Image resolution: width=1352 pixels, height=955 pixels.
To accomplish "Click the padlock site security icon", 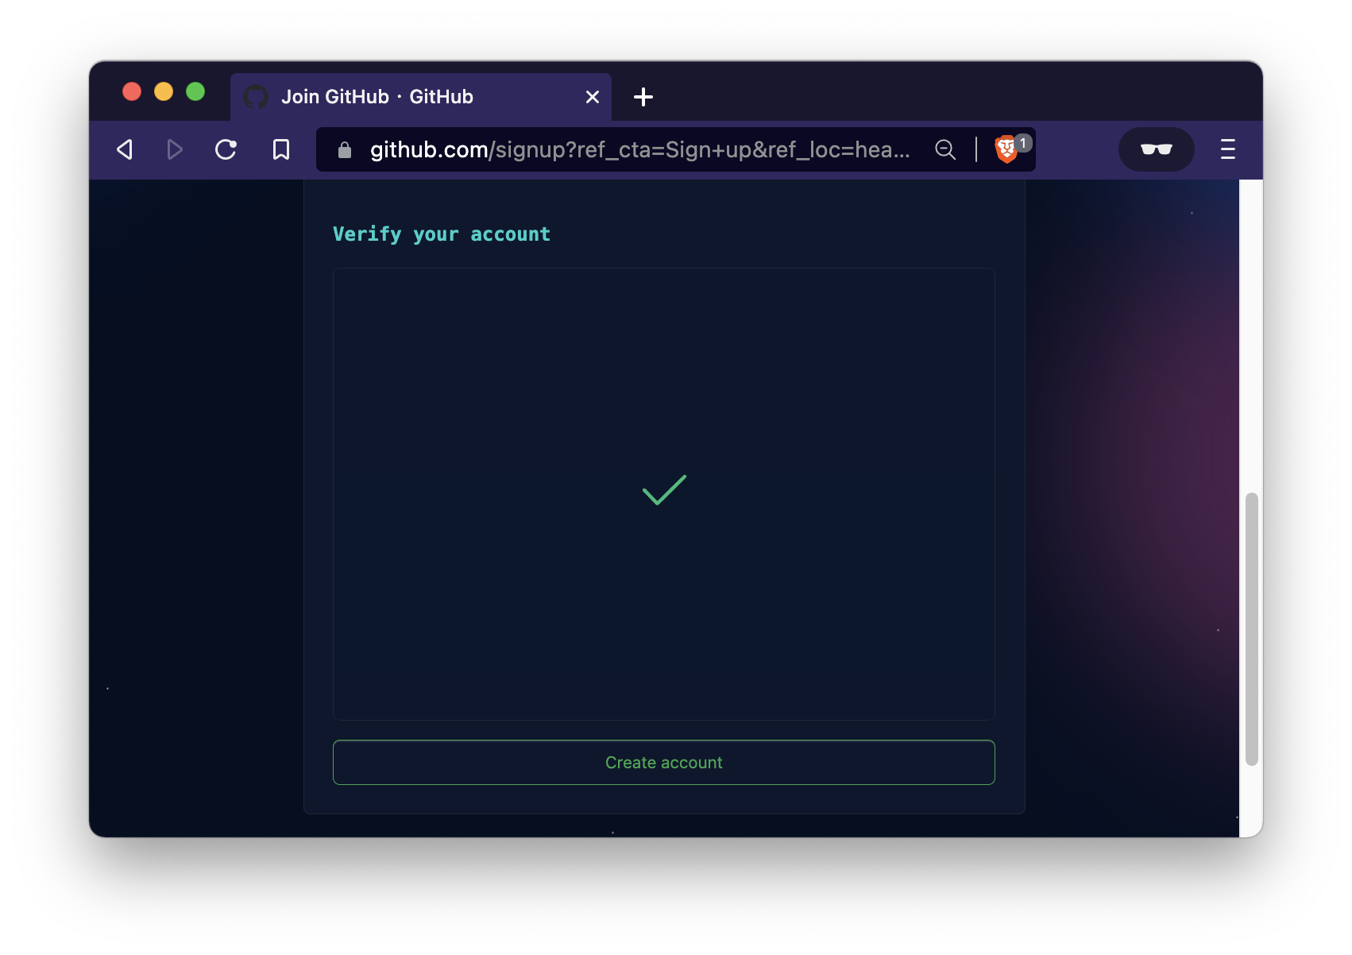I will tap(344, 149).
